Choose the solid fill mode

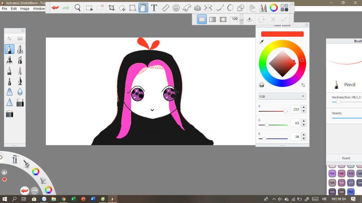tap(202, 19)
